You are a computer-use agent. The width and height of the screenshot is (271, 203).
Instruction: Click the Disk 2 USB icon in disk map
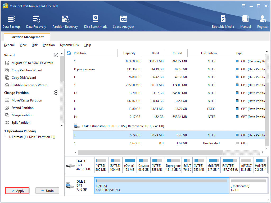(70, 186)
